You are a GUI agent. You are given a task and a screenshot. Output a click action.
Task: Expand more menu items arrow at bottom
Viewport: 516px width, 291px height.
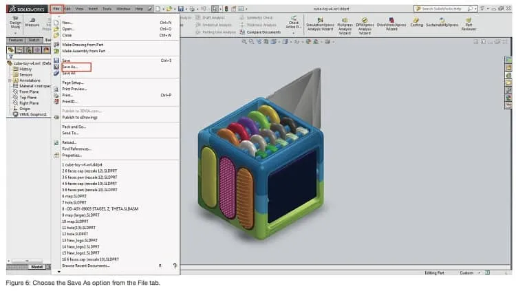pos(59,272)
